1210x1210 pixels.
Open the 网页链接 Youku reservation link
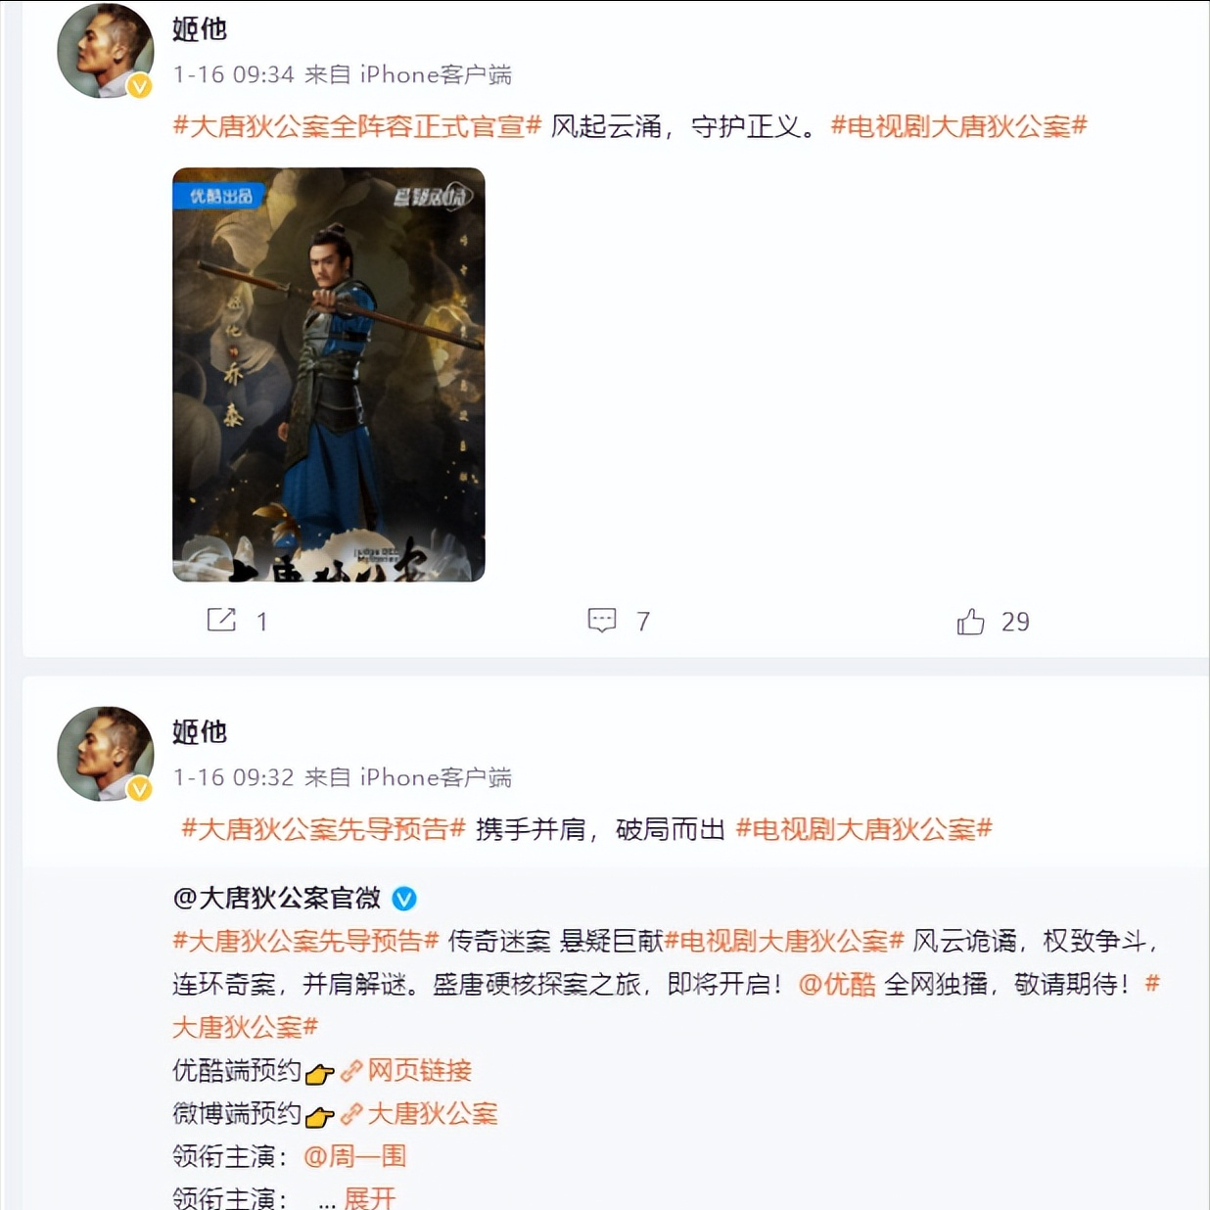tap(419, 1071)
